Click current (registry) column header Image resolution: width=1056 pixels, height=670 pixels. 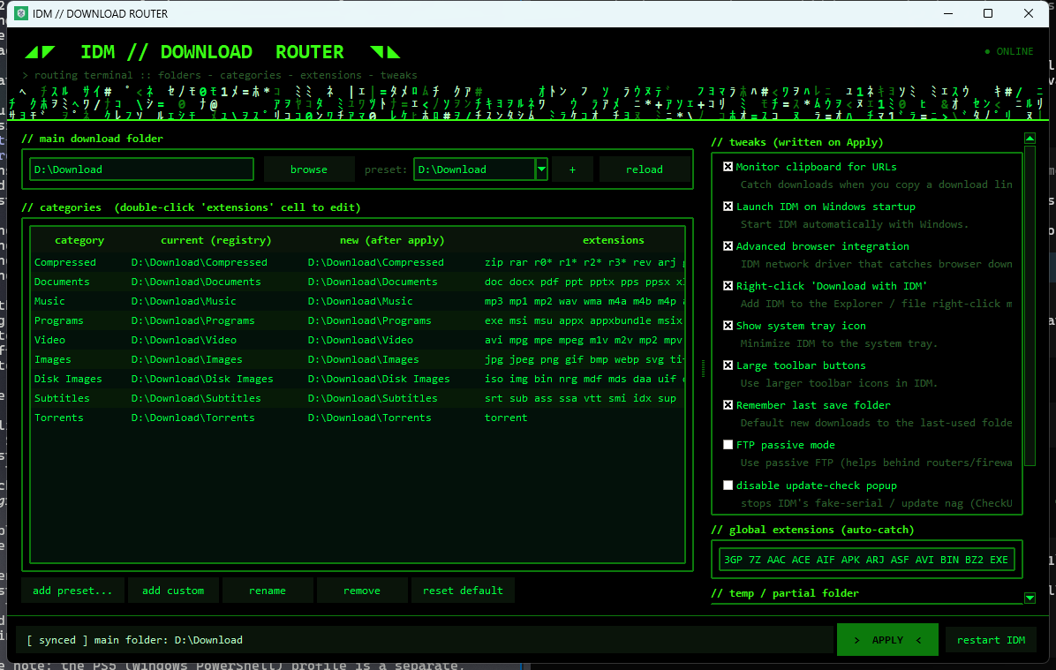(x=216, y=240)
